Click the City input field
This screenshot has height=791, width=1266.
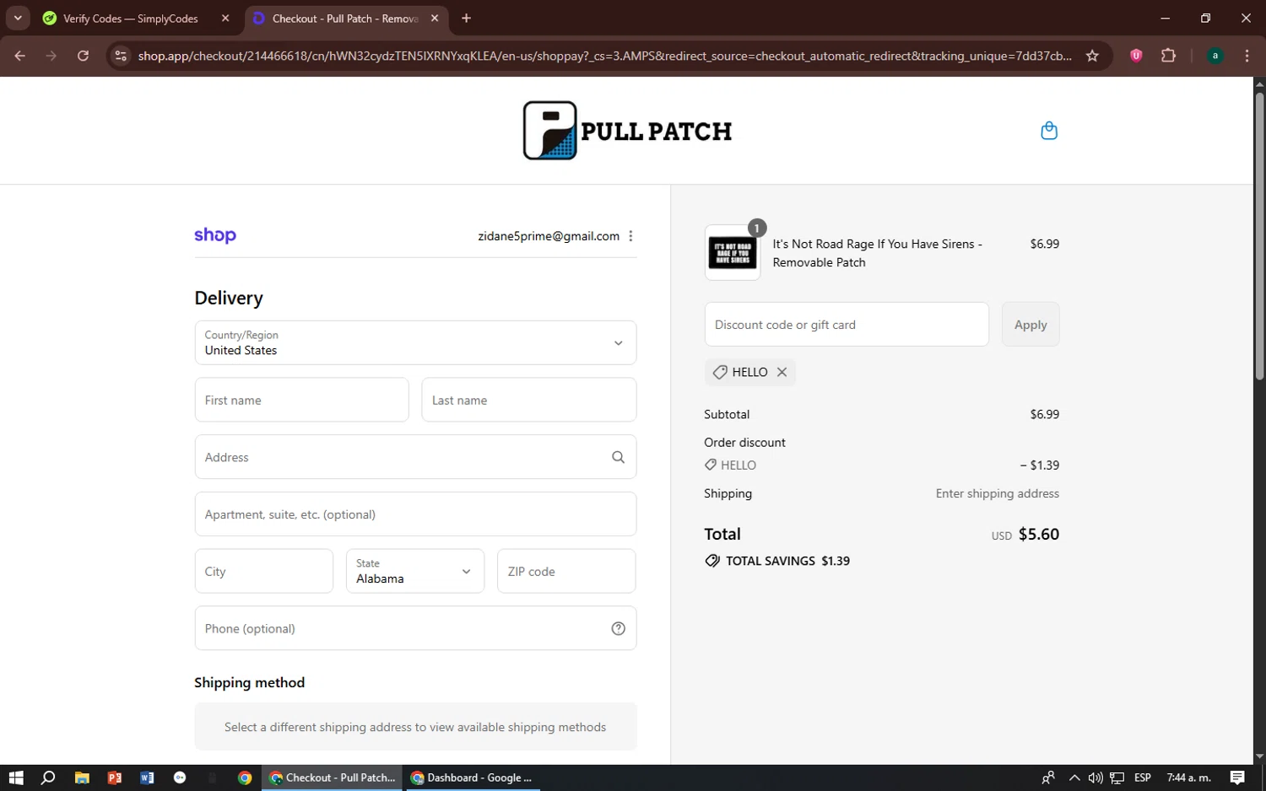pos(263,571)
